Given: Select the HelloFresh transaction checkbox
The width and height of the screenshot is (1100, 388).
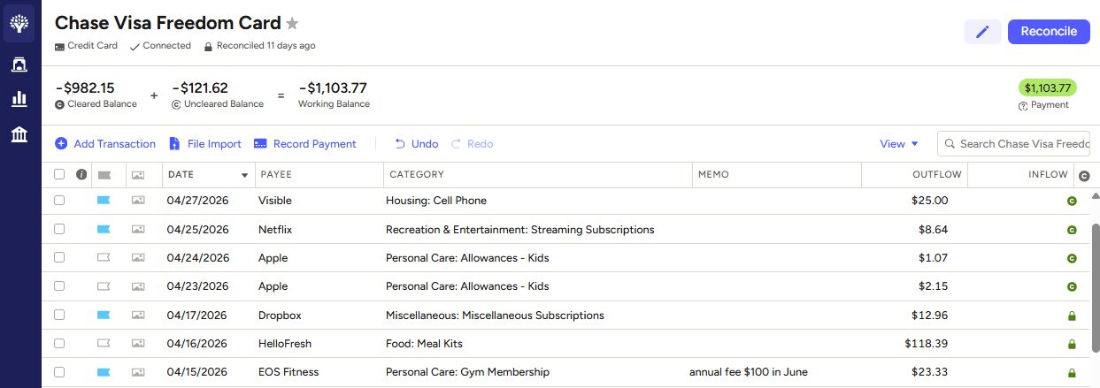Looking at the screenshot, I should click(x=59, y=344).
